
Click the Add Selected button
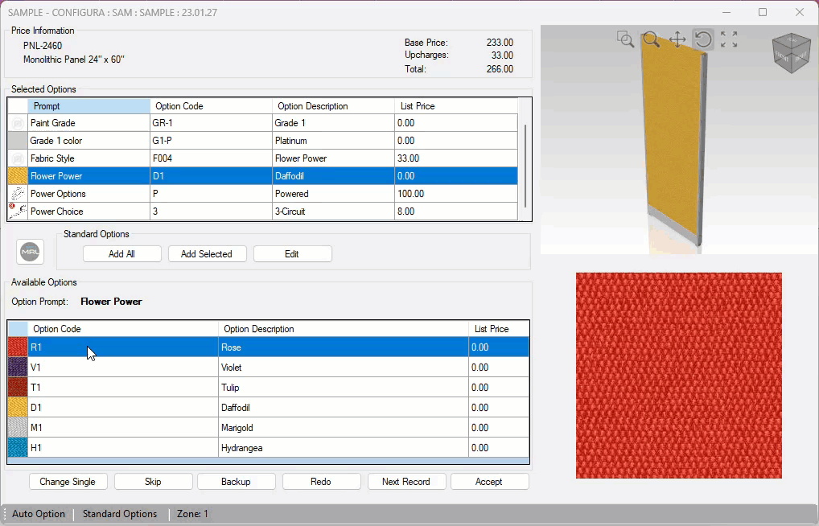tap(207, 254)
